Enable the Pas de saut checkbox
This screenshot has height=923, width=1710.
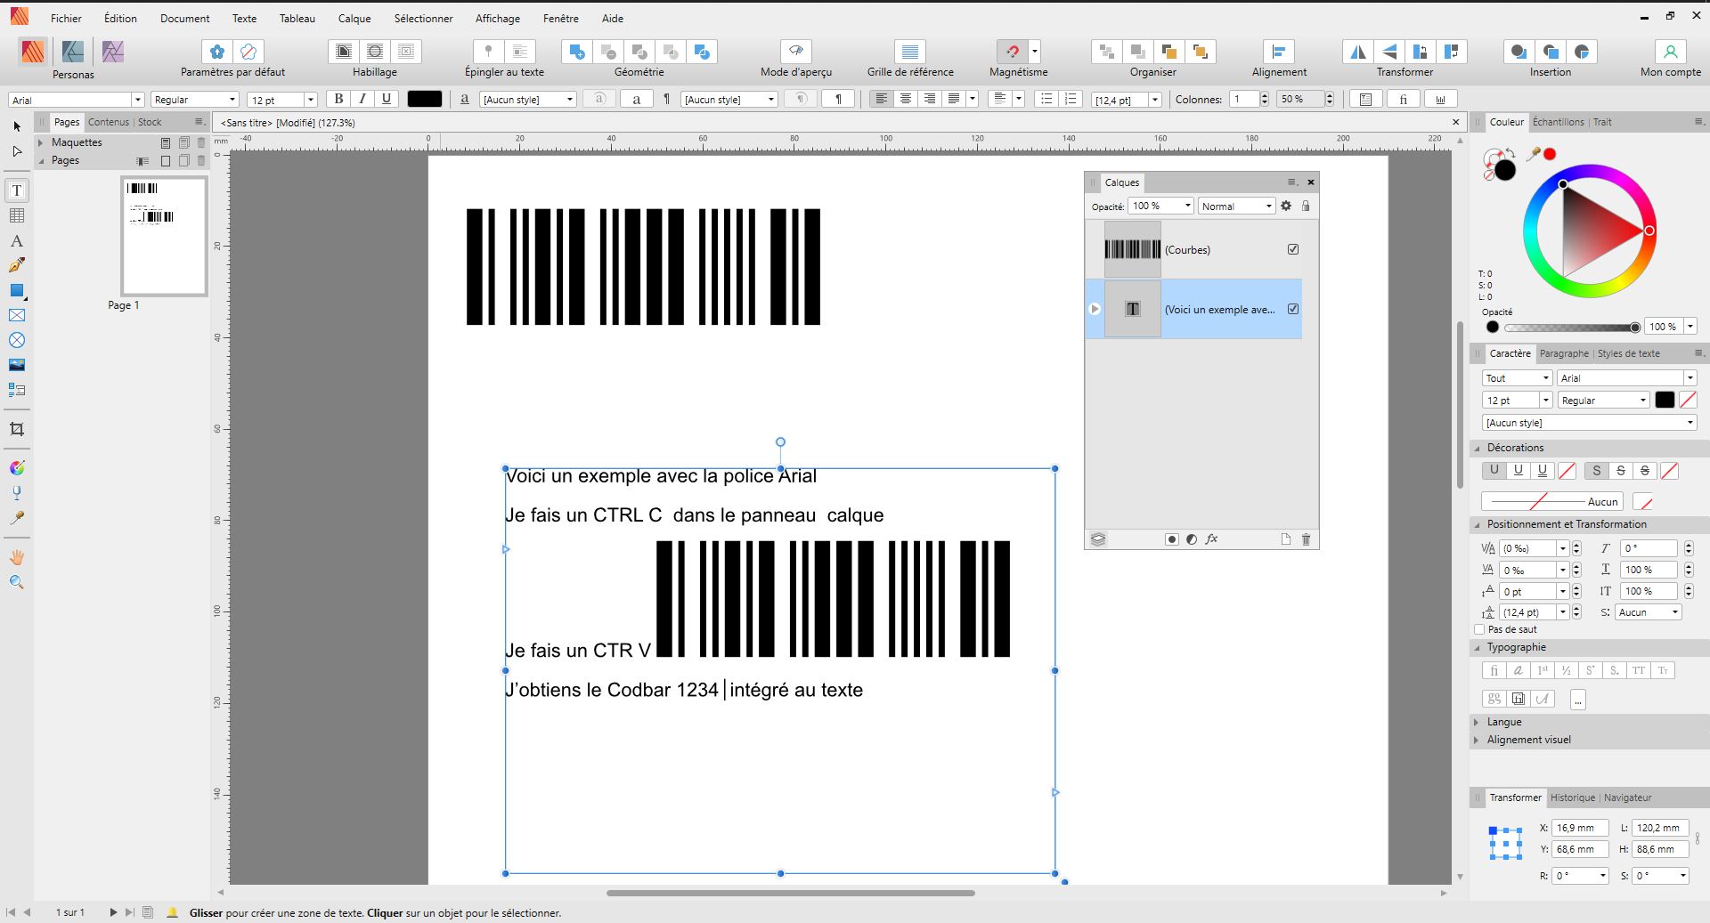tap(1479, 629)
